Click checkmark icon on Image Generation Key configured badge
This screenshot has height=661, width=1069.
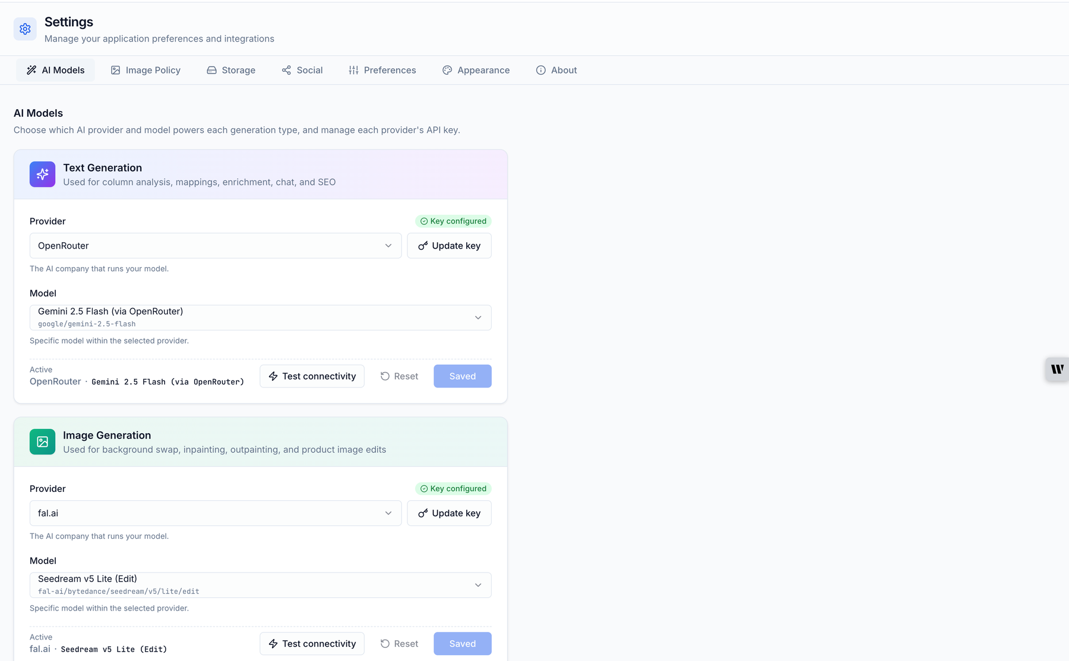[x=424, y=489]
